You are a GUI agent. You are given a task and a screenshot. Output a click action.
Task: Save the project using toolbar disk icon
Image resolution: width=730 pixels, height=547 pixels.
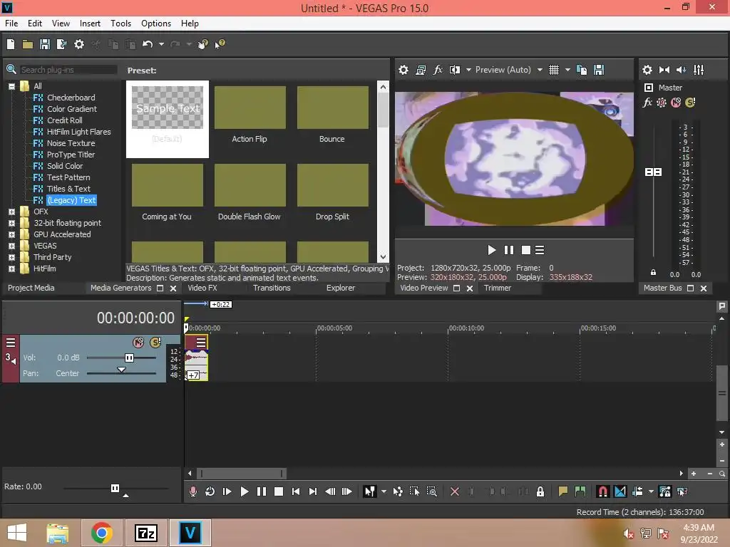point(45,44)
